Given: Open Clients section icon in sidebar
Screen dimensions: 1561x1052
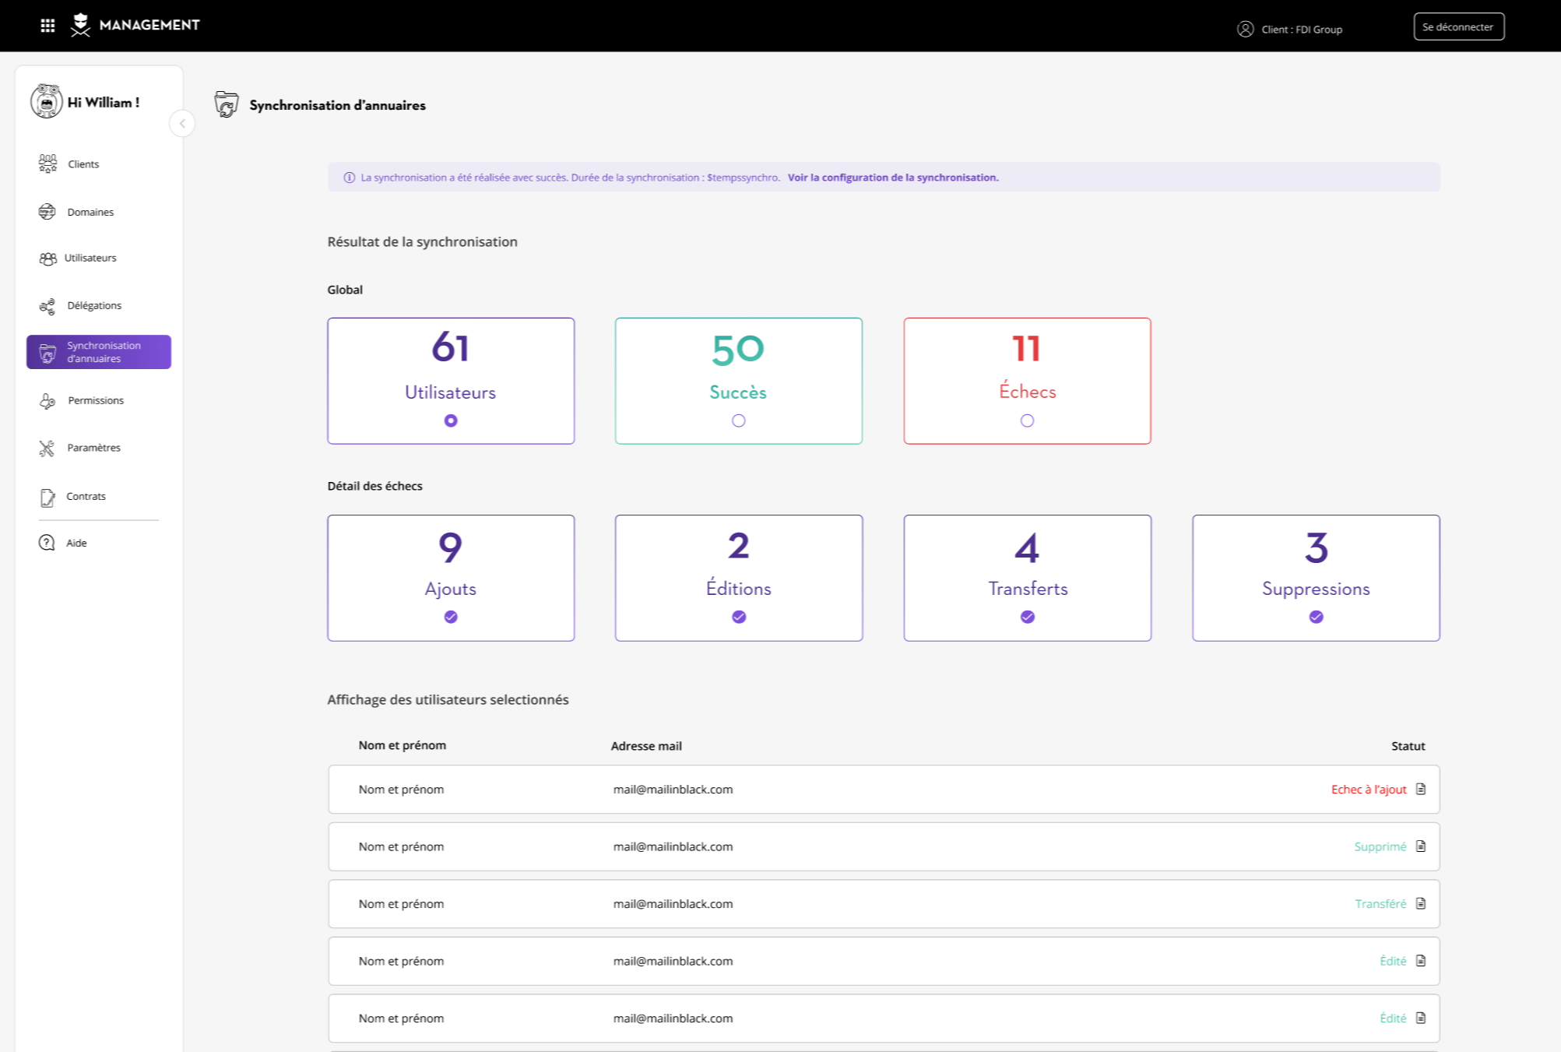Looking at the screenshot, I should (x=47, y=164).
